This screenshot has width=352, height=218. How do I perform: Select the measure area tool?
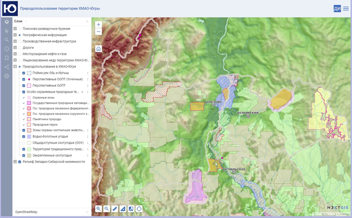tap(123, 209)
